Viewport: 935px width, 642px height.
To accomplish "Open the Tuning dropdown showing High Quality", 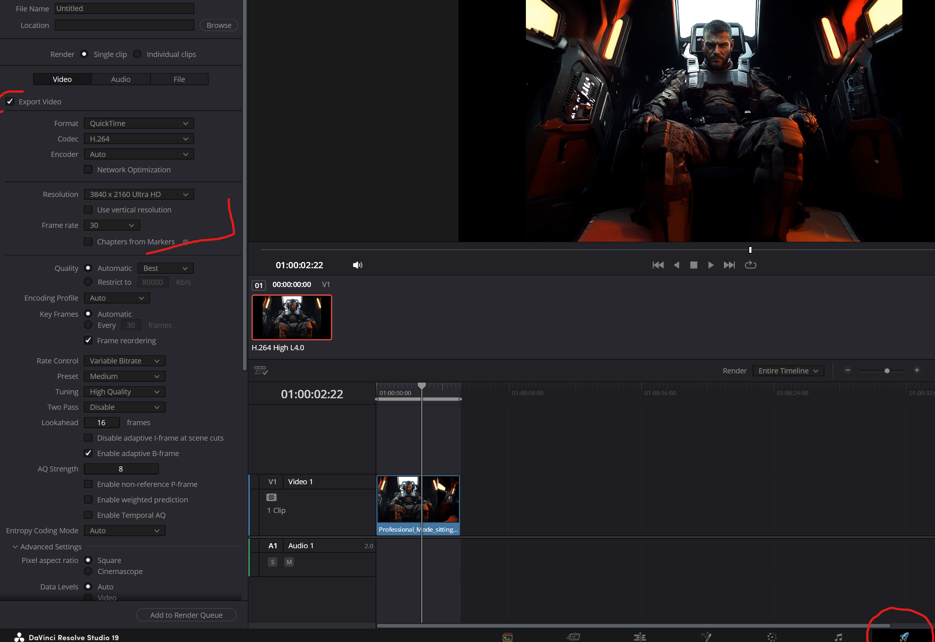I will [x=124, y=391].
